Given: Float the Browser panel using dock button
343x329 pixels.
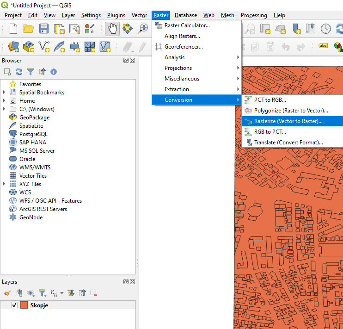Looking at the screenshot, I should (x=126, y=61).
